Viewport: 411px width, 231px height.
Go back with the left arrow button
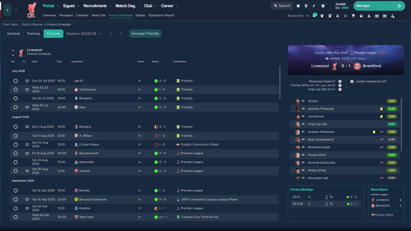pyautogui.click(x=7, y=10)
